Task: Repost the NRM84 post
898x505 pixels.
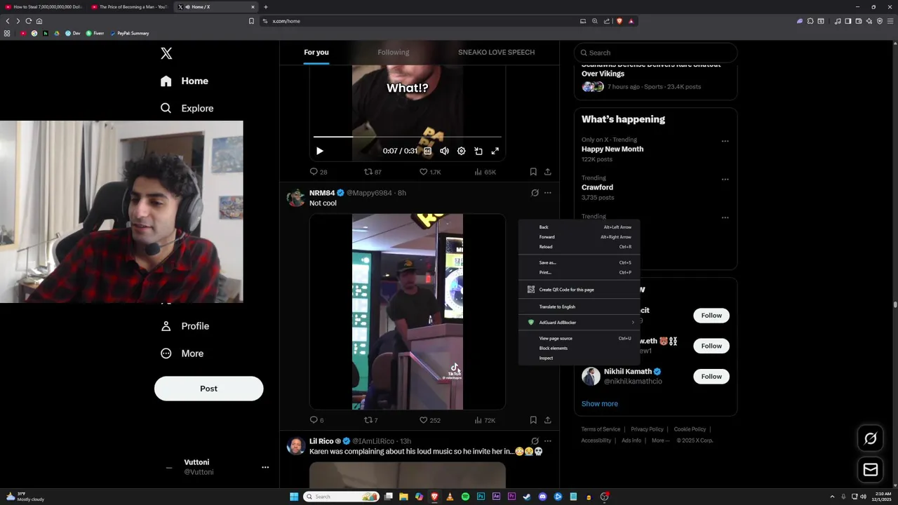Action: [x=370, y=420]
